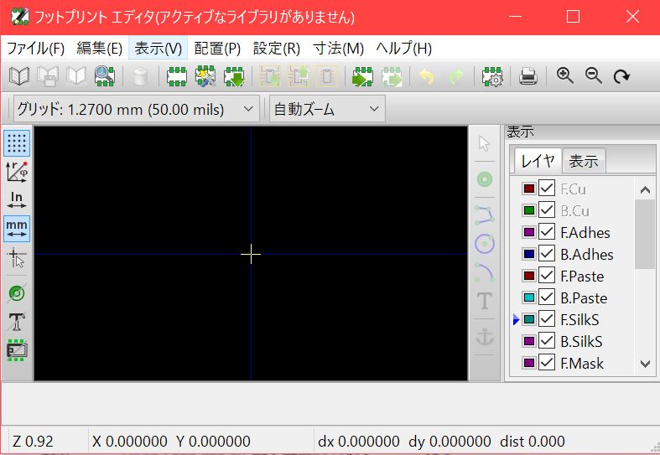Select the draw arc tool
Screen dimensions: 660x455
point(485,272)
